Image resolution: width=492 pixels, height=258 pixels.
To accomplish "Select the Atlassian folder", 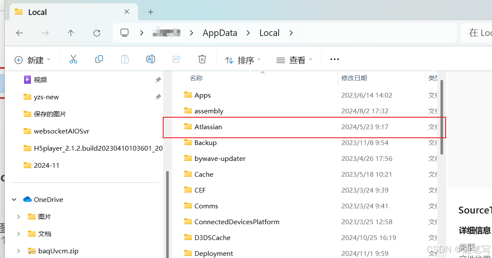I will click(208, 127).
